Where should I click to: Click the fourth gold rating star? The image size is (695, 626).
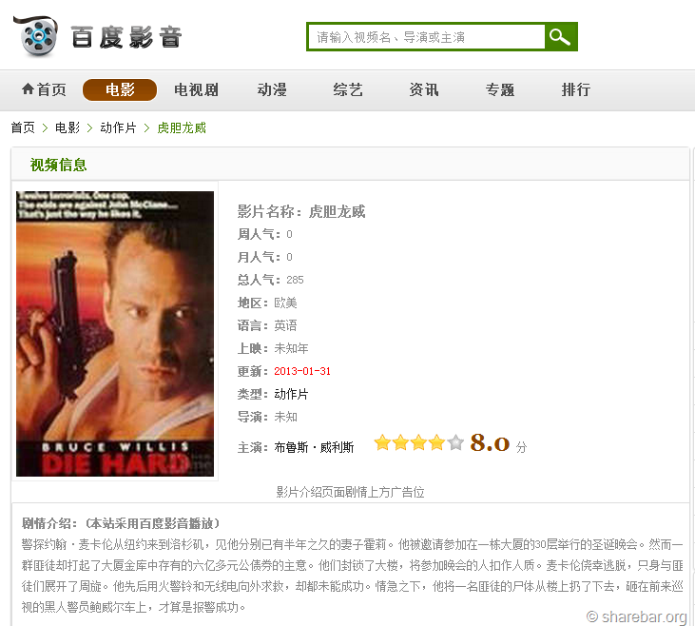[x=437, y=442]
